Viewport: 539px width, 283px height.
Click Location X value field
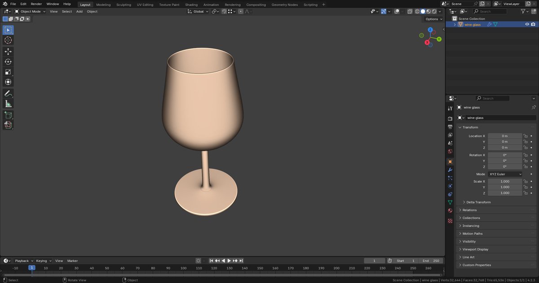click(505, 136)
